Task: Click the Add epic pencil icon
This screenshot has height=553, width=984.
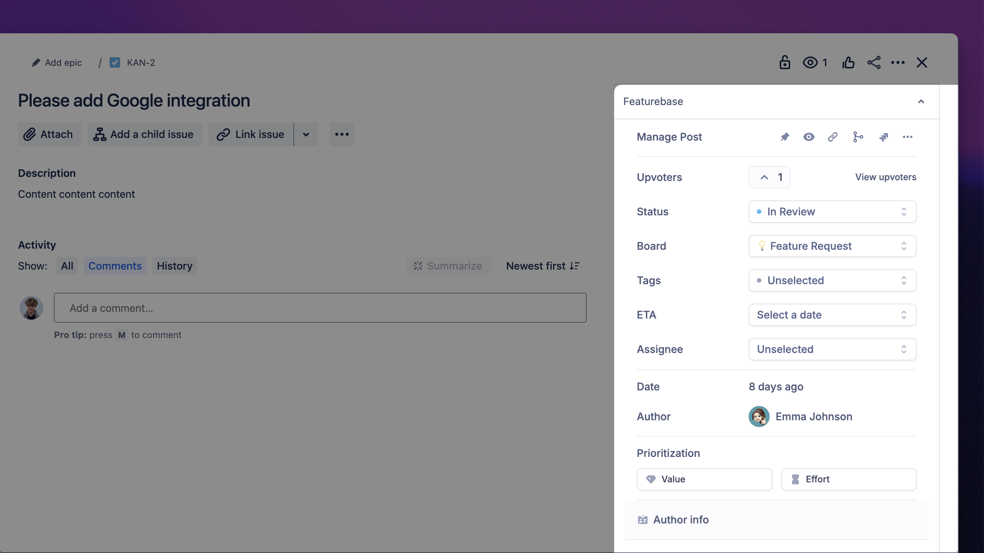Action: pyautogui.click(x=36, y=62)
